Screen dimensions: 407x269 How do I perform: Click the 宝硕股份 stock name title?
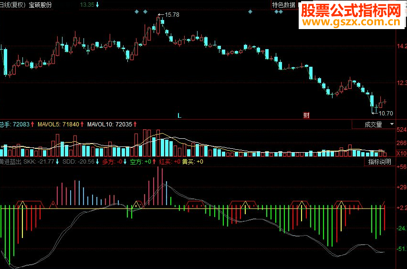click(40, 5)
